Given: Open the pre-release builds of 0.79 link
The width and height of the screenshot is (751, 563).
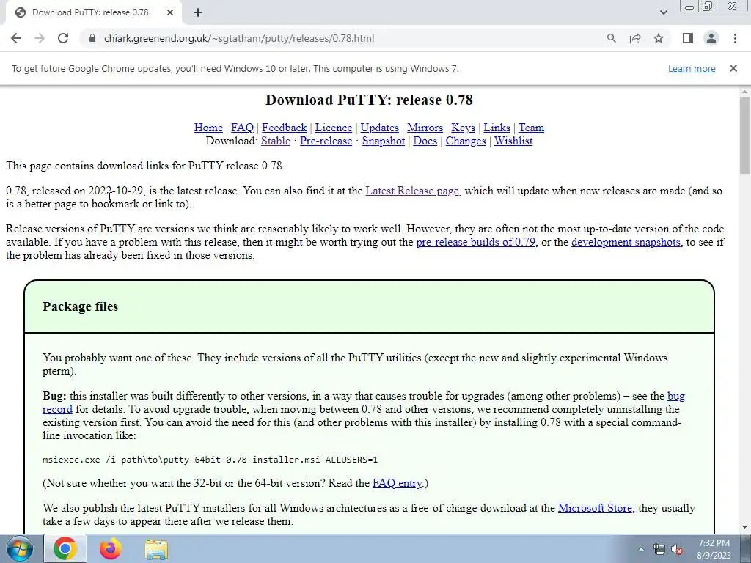Looking at the screenshot, I should [x=475, y=242].
